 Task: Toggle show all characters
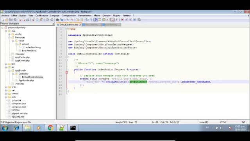[91, 20]
